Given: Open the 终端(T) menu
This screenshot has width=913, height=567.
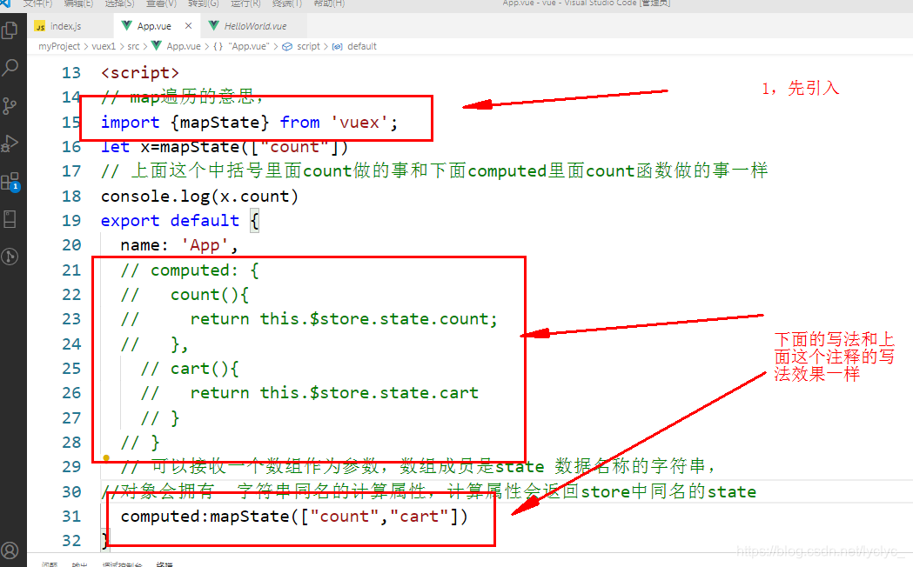Looking at the screenshot, I should (287, 3).
